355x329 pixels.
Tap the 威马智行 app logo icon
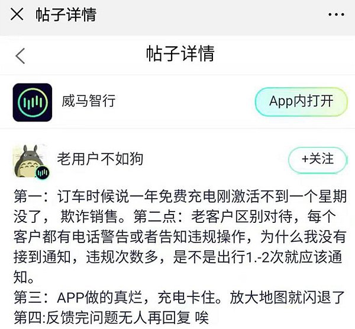click(33, 103)
